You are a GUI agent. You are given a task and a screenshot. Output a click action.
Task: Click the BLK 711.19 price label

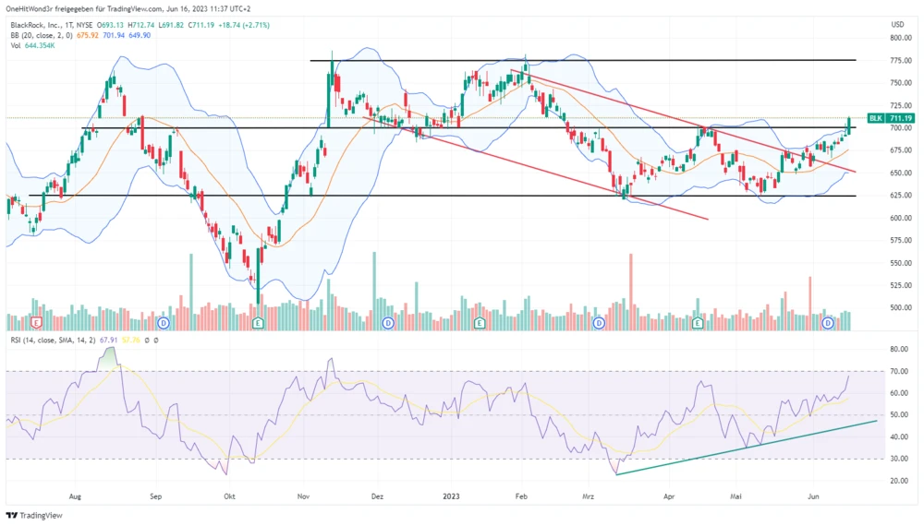tap(891, 118)
